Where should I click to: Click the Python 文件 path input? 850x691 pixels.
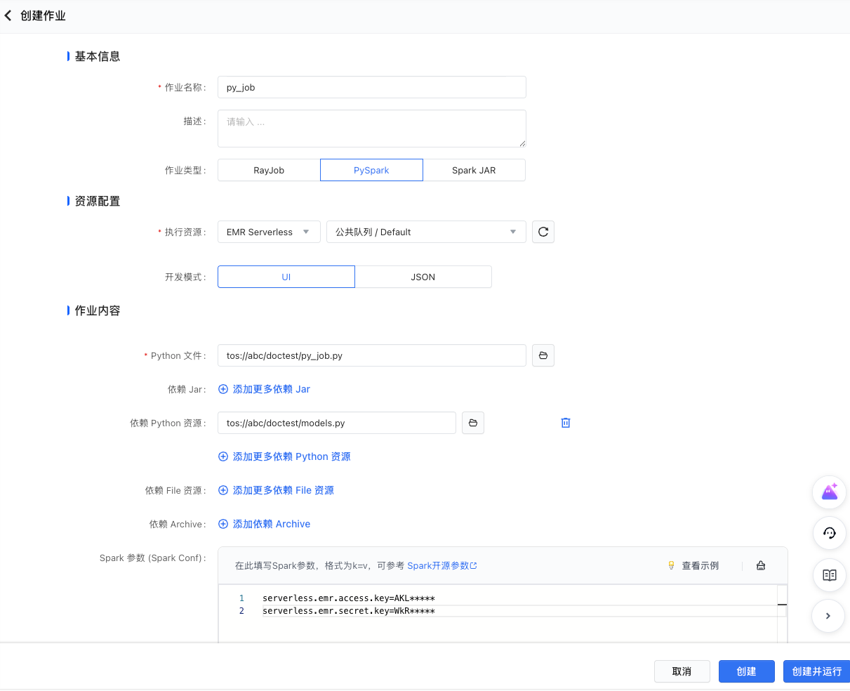372,355
